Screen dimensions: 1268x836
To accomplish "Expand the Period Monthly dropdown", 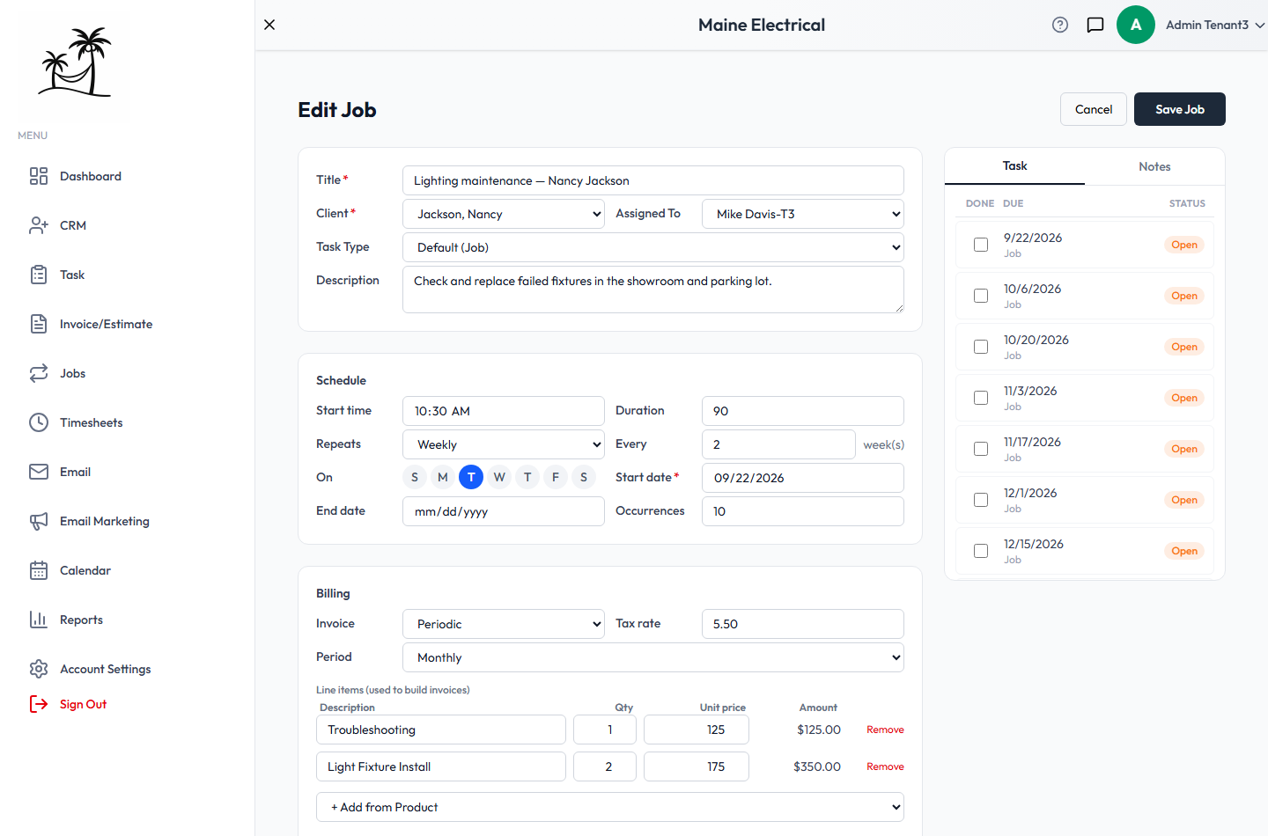I will point(653,657).
